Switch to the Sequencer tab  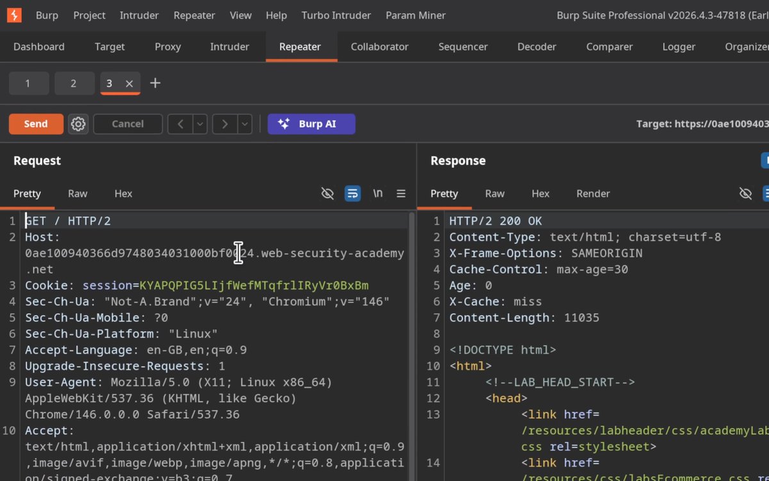pos(463,47)
